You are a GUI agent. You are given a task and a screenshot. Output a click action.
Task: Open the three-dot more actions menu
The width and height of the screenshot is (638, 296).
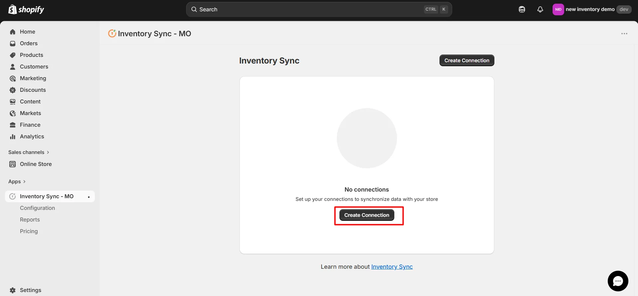[624, 34]
